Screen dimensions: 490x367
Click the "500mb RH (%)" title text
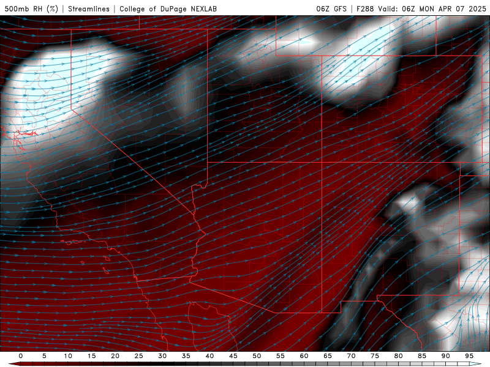[x=31, y=9]
